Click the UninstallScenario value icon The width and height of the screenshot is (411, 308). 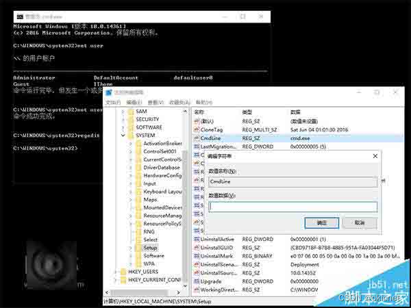[x=197, y=264]
